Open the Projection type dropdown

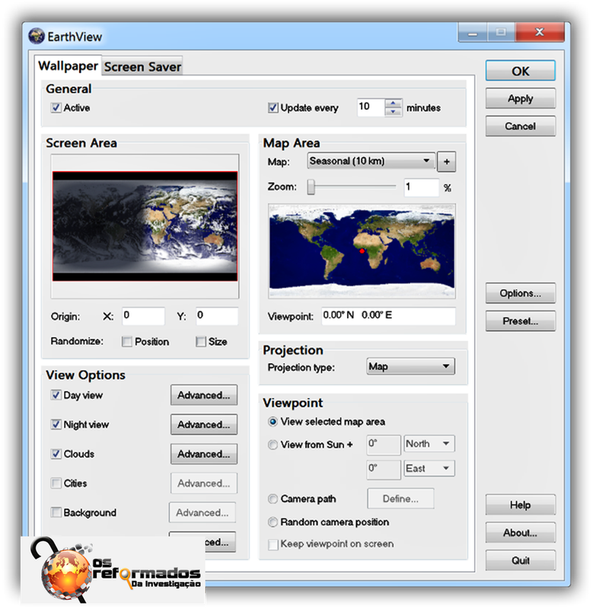click(x=410, y=366)
